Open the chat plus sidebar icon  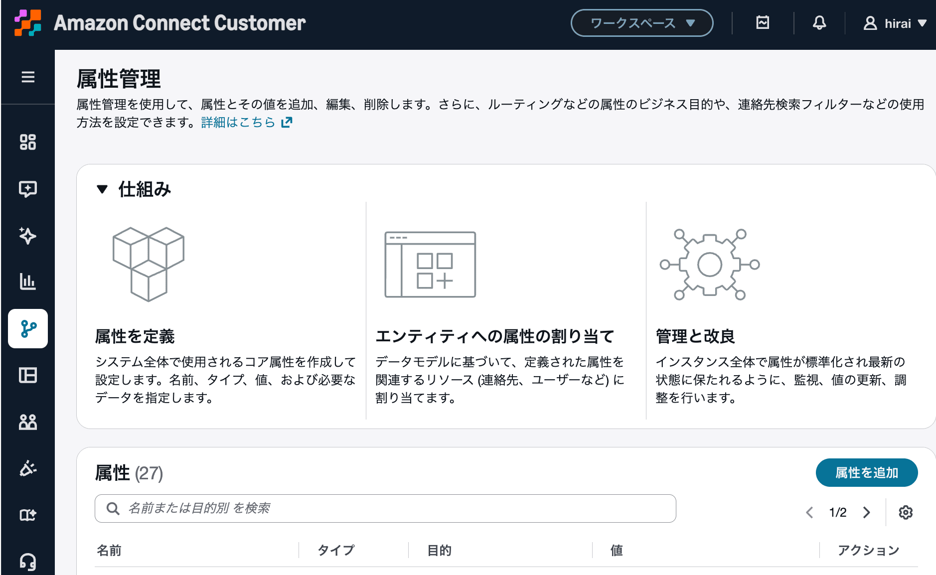[x=28, y=189]
